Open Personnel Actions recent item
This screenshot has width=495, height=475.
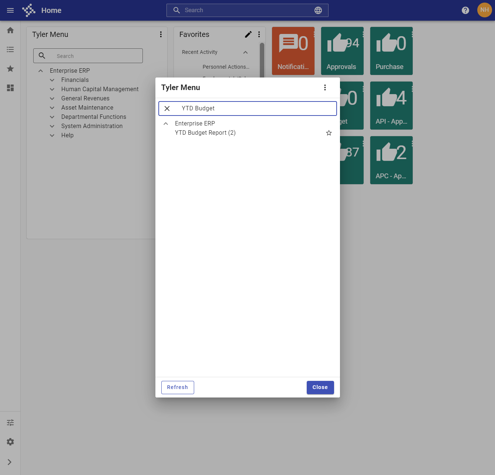click(x=226, y=67)
